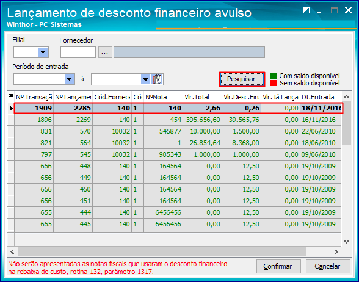Select transaction cell 831
Image resolution: width=359 pixels, height=282 pixels.
point(34,131)
